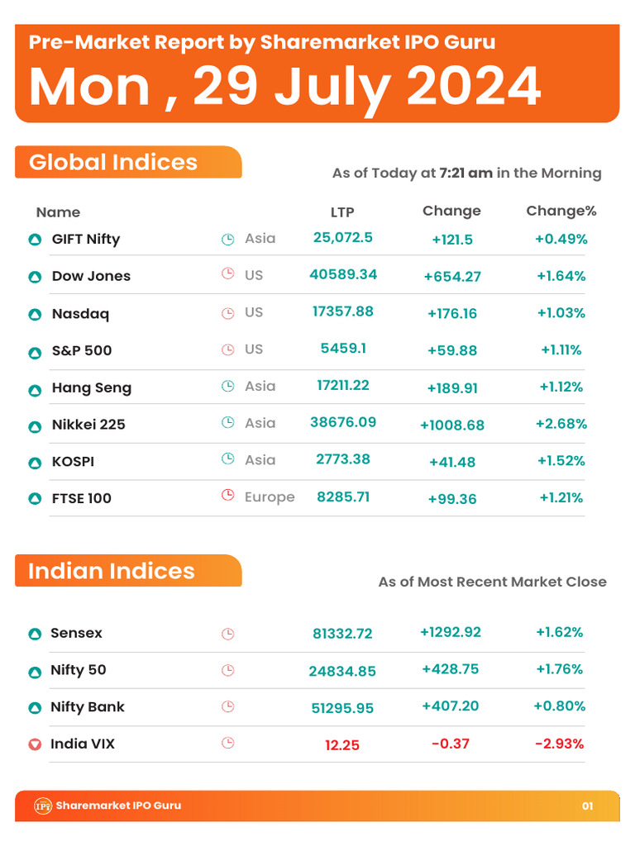Click the up-arrow icon next to KOSPI
Image resolution: width=635 pixels, height=846 pixels.
[35, 462]
